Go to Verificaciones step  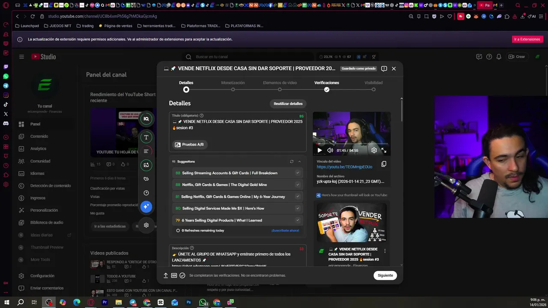click(x=327, y=86)
